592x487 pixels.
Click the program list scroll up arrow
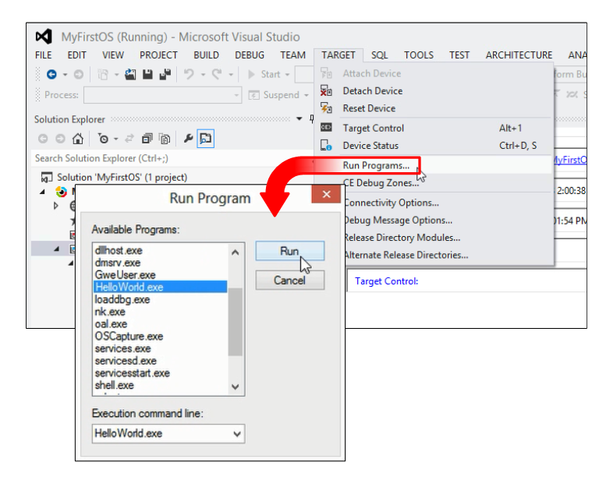236,252
